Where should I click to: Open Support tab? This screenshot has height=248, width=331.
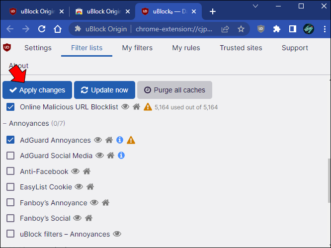coord(295,48)
